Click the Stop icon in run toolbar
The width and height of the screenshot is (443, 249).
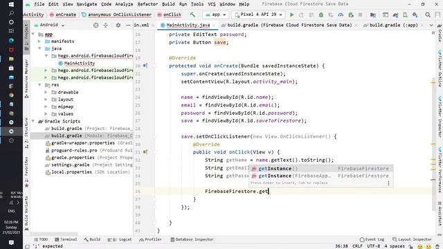point(360,15)
